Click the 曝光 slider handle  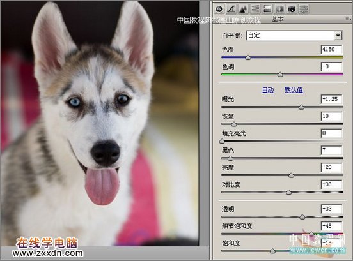click(x=301, y=107)
